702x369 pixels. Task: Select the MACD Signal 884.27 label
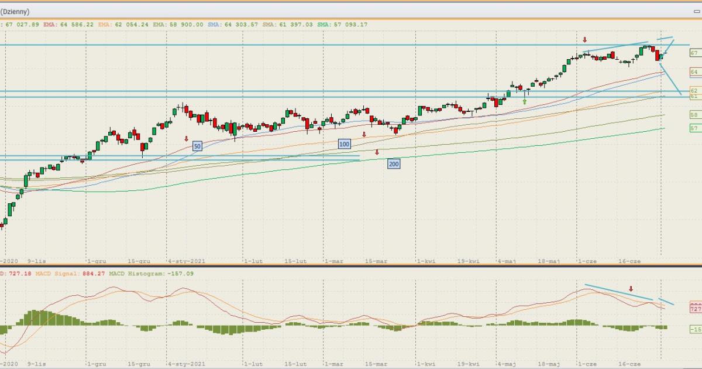(x=68, y=273)
